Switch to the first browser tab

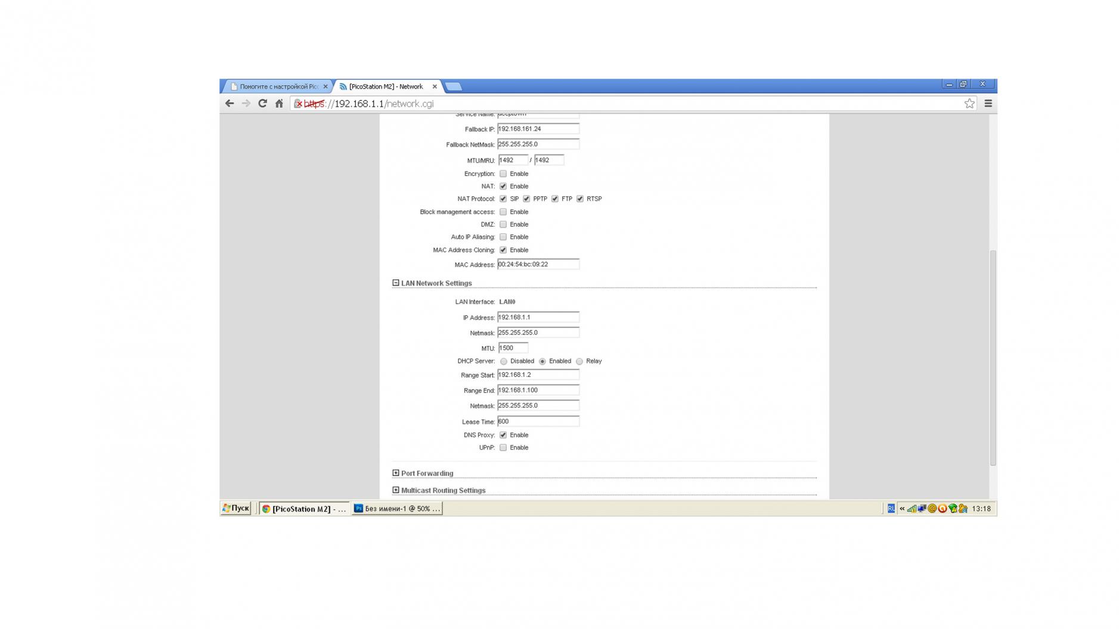[278, 86]
